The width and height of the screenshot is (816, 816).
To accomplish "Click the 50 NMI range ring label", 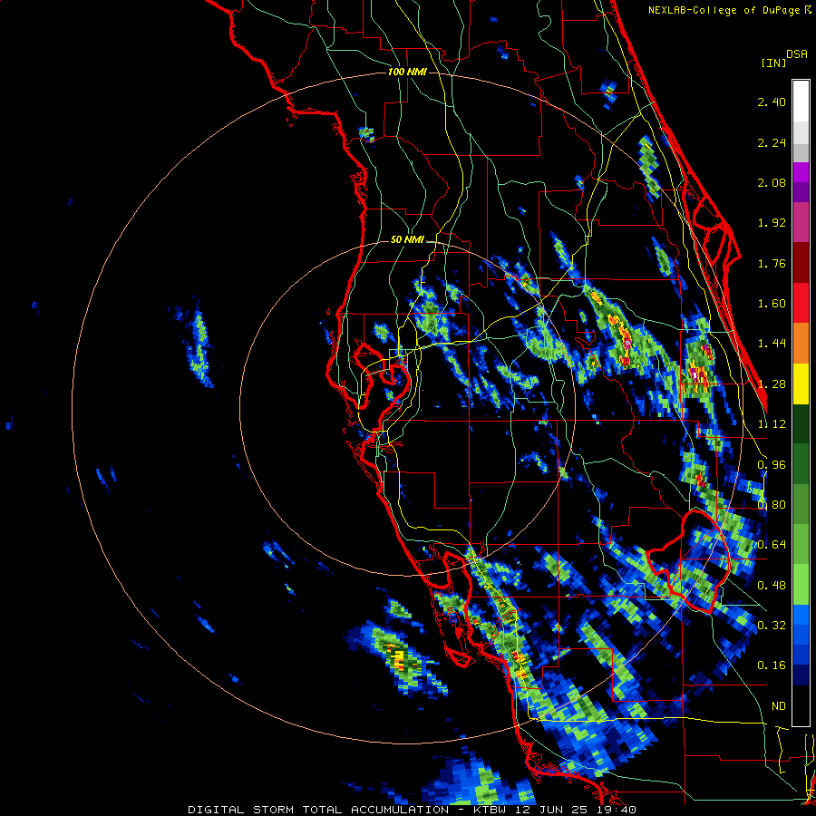I will 407,240.
